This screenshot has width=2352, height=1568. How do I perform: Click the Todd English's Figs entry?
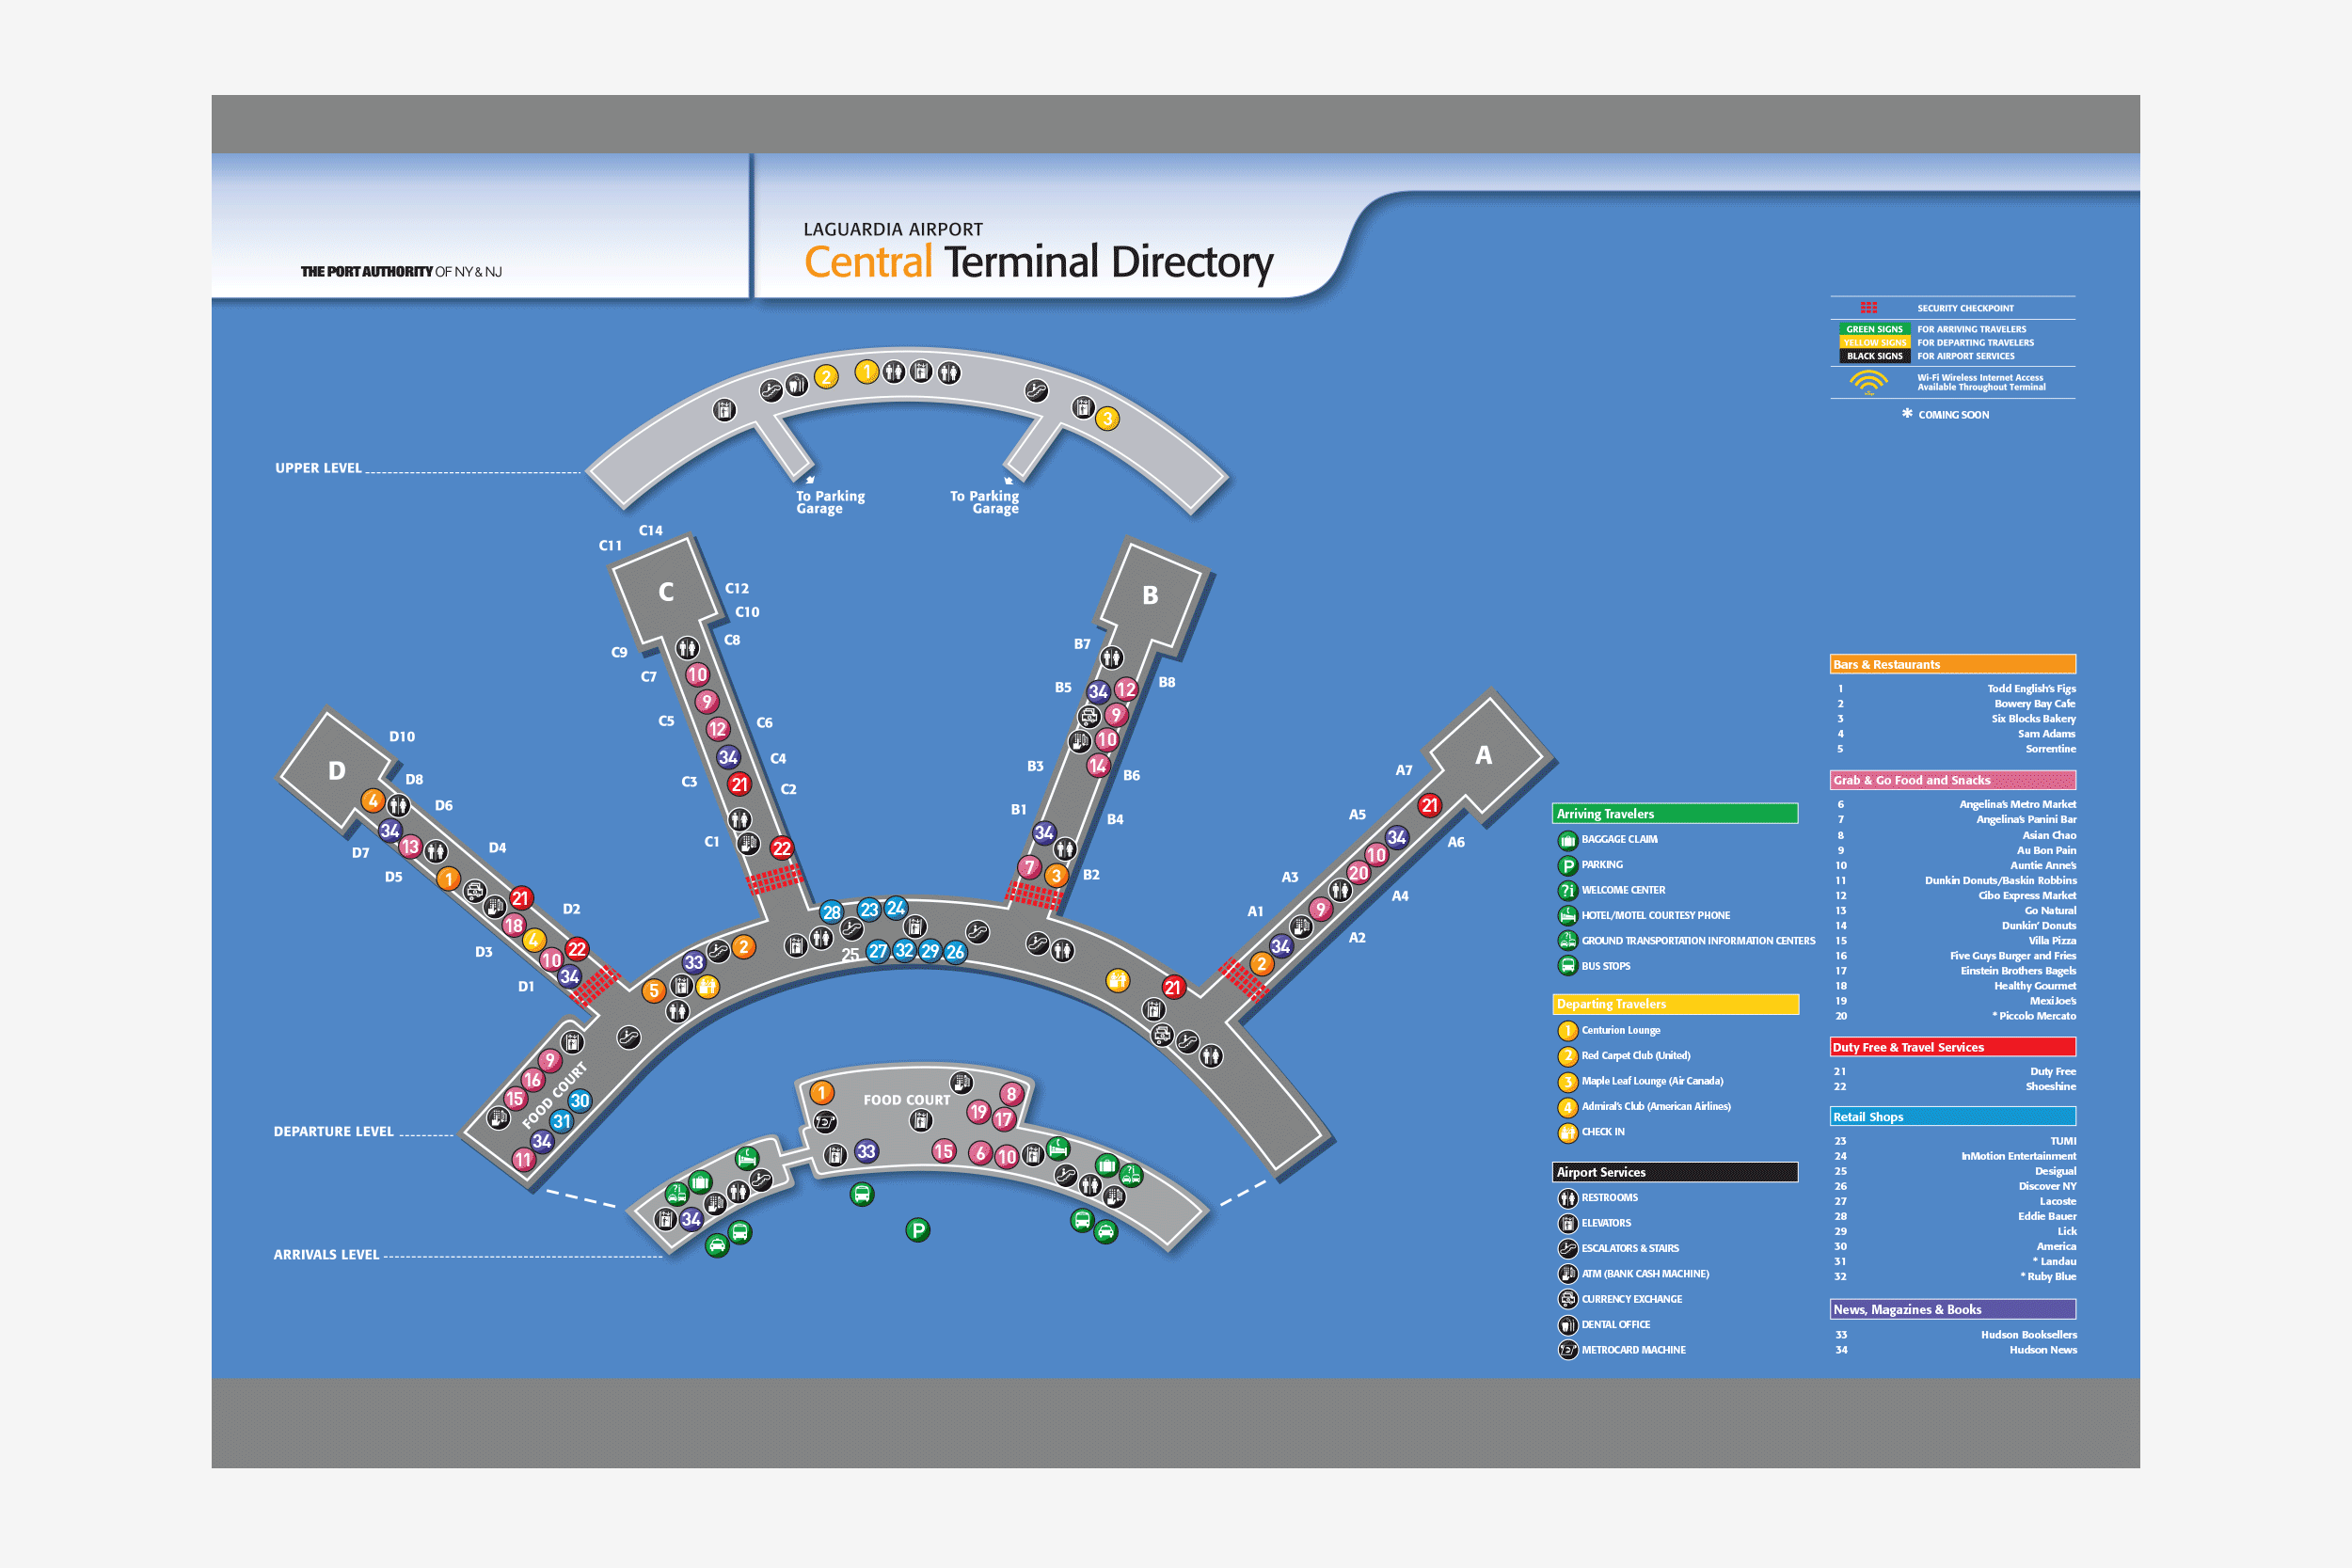click(2031, 689)
